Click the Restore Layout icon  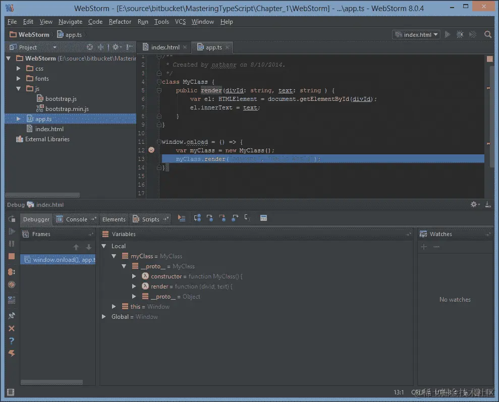coord(12,300)
